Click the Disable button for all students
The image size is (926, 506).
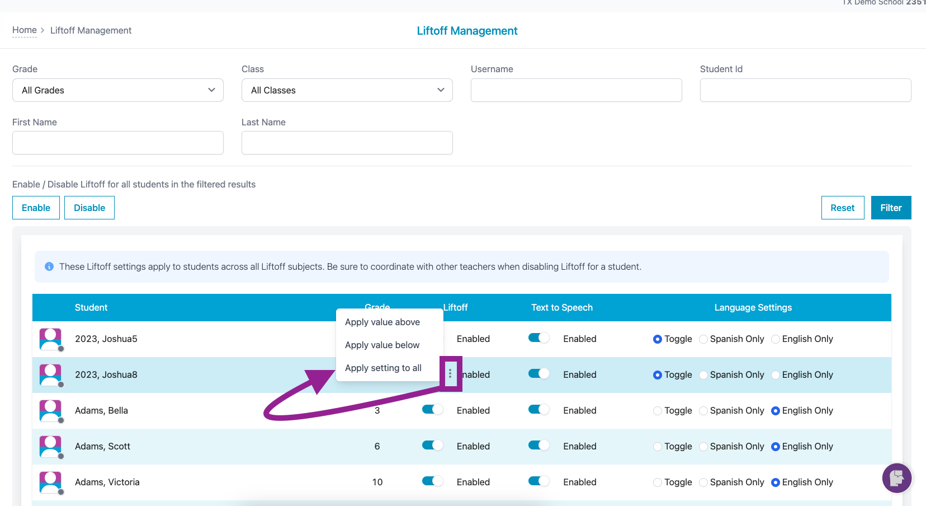tap(89, 208)
